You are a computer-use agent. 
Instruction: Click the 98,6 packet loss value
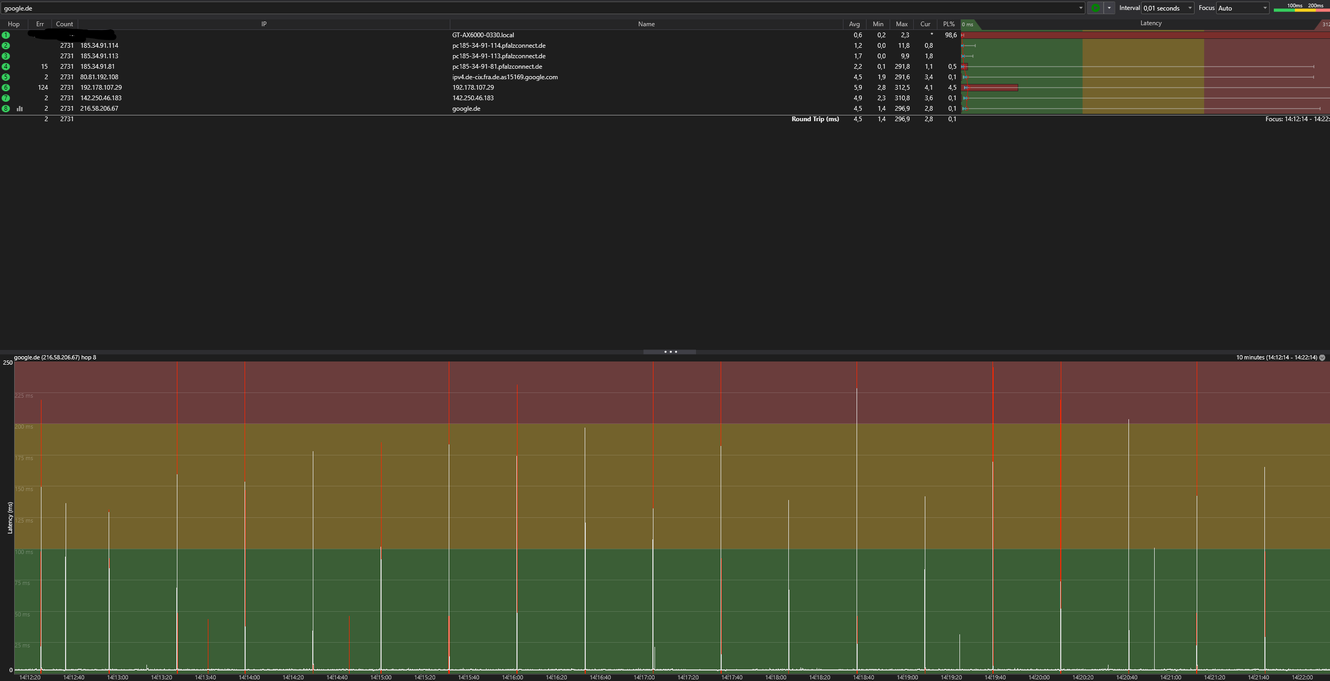(x=951, y=35)
